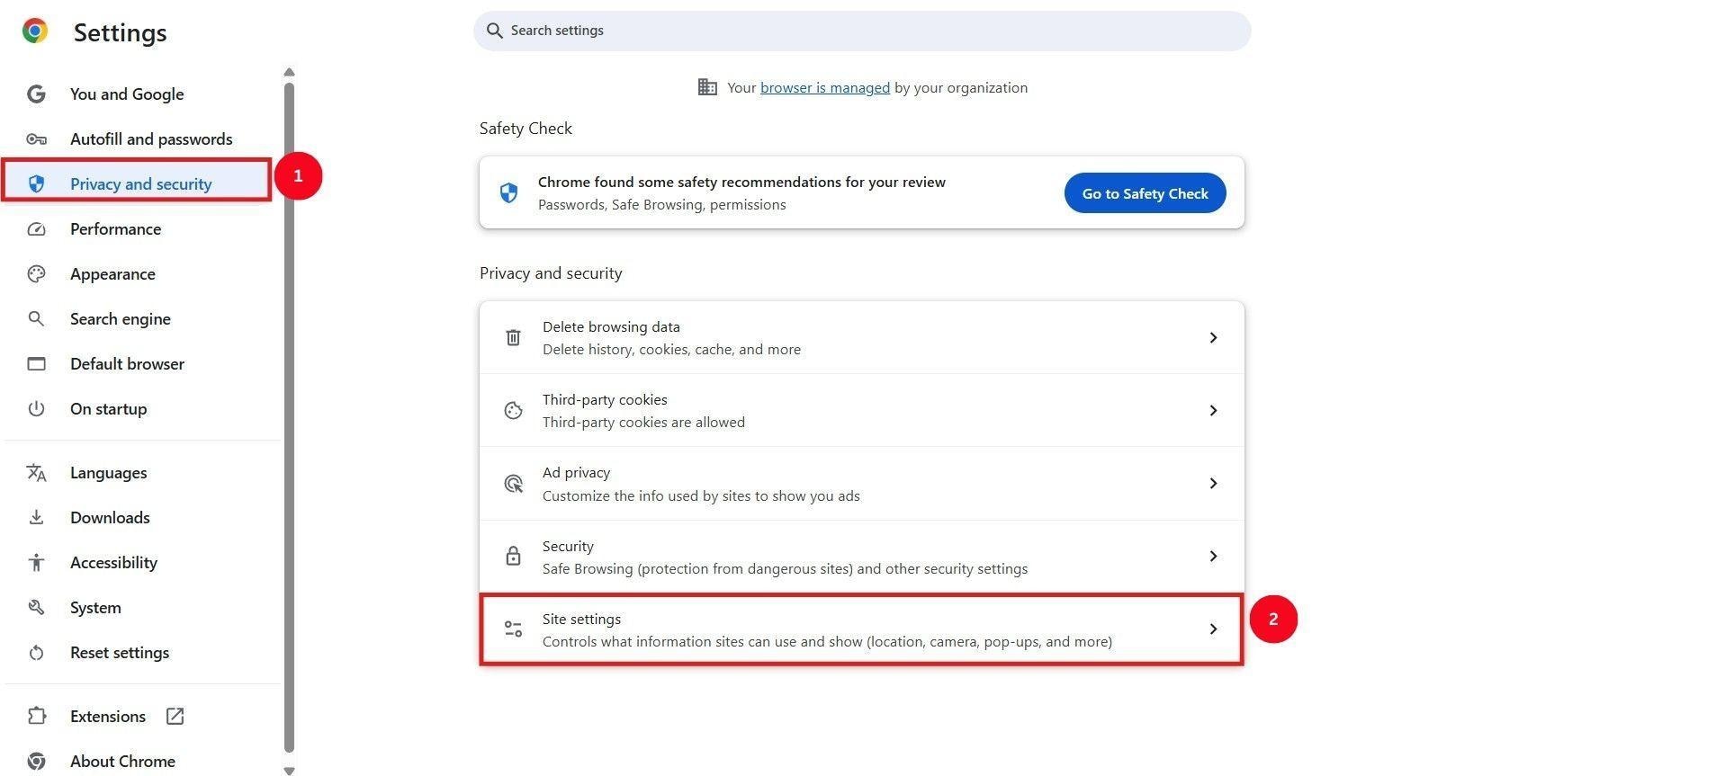Select the trash icon on Delete browsing data

click(x=513, y=336)
